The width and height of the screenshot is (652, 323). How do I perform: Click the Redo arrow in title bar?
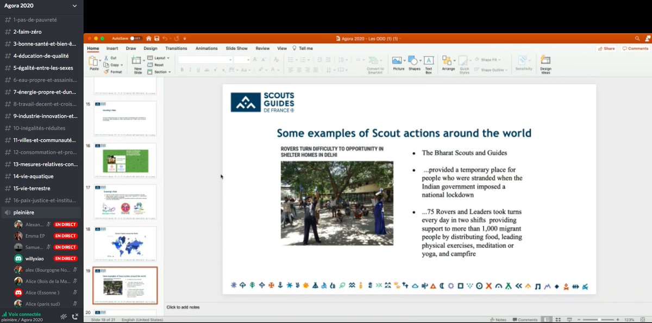pyautogui.click(x=177, y=39)
